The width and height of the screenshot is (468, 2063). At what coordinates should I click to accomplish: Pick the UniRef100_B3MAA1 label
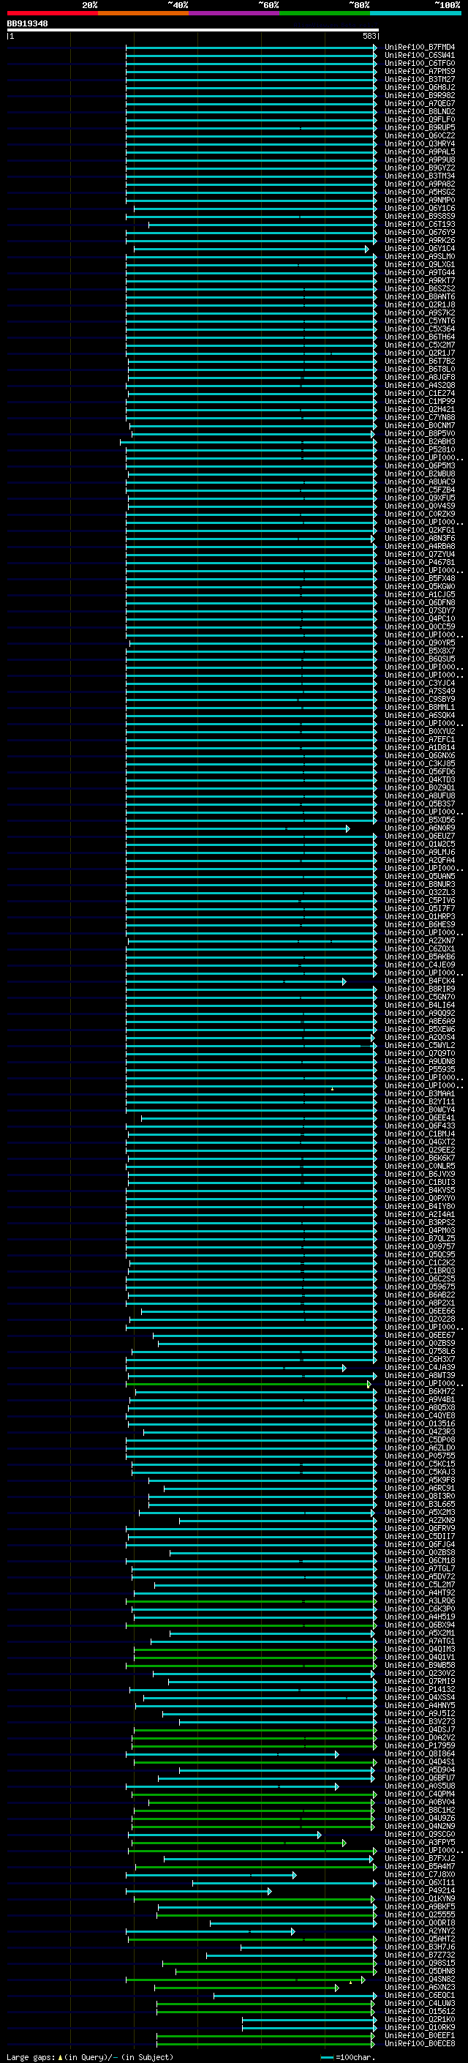click(420, 1094)
